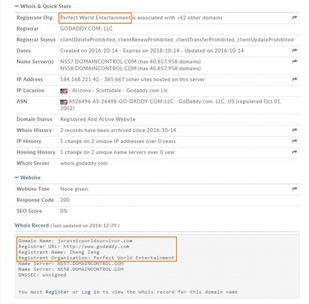The height and width of the screenshot is (304, 309).
Task: Open the Whois History arrow icon
Action: 294,130
